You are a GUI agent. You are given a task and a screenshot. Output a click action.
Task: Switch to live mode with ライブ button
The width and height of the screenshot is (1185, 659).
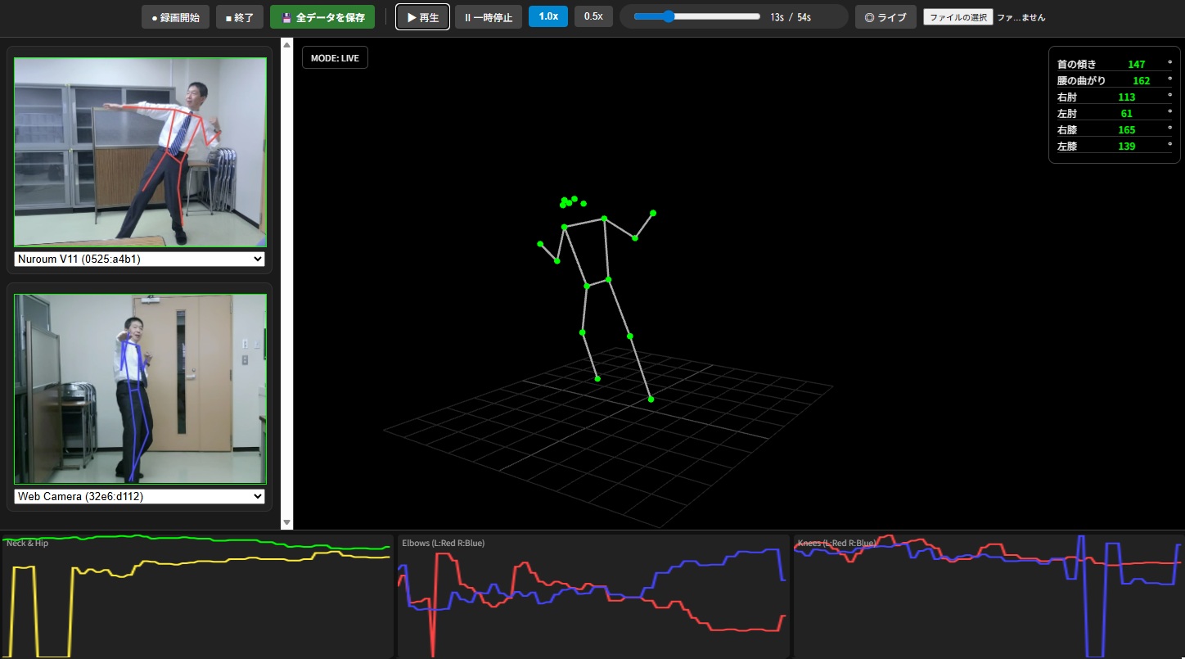(885, 17)
